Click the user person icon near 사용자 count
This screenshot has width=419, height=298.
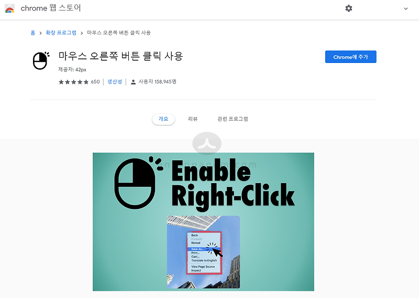133,82
